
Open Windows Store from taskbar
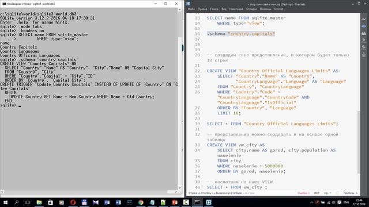coord(50,202)
